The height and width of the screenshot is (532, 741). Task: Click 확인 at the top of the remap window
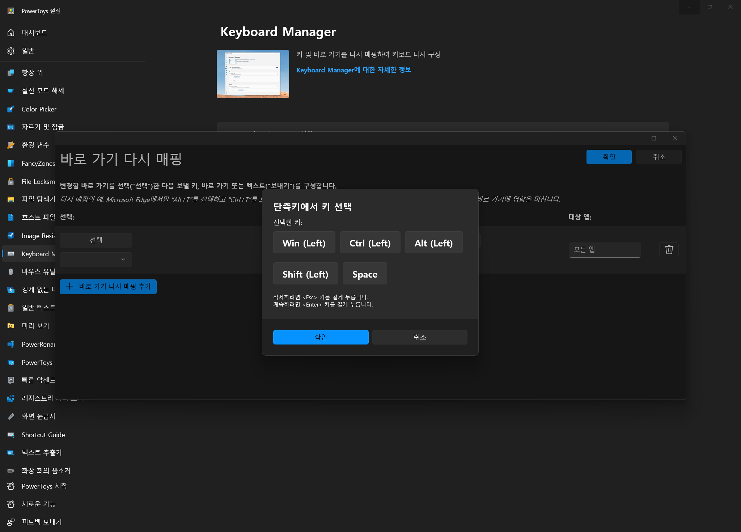tap(609, 157)
